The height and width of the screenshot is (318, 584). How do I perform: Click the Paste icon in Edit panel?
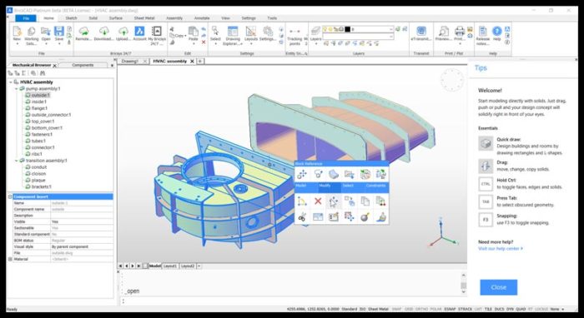193,31
